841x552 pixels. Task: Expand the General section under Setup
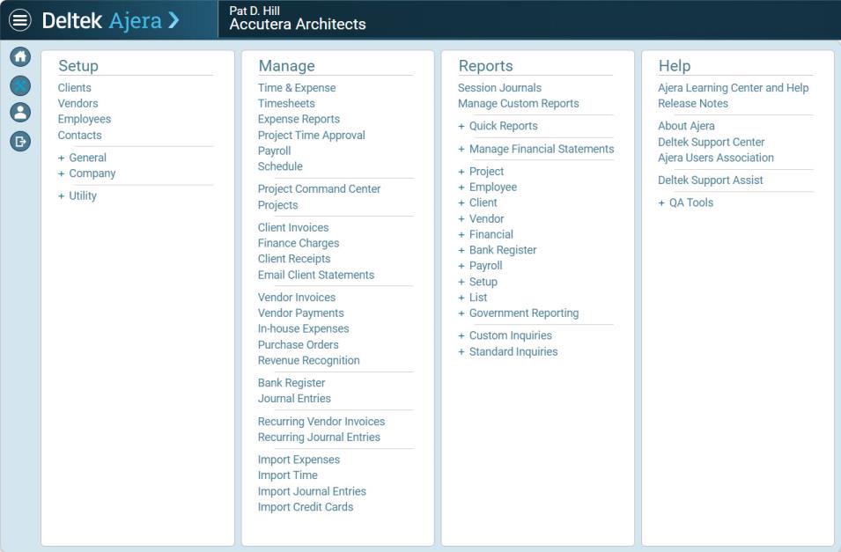82,158
